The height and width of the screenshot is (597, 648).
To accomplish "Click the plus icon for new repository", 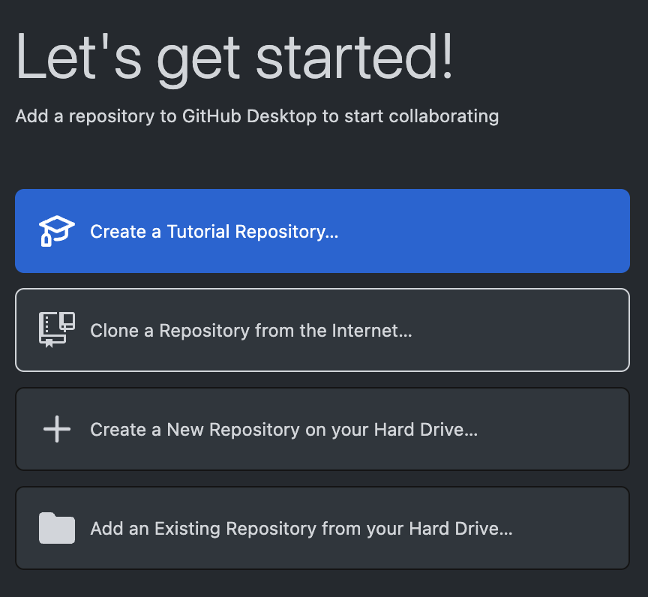I will point(57,429).
